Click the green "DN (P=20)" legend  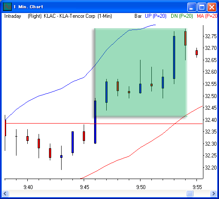182,16
